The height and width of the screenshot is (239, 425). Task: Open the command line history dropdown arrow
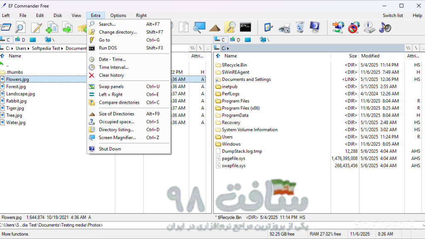(423, 225)
